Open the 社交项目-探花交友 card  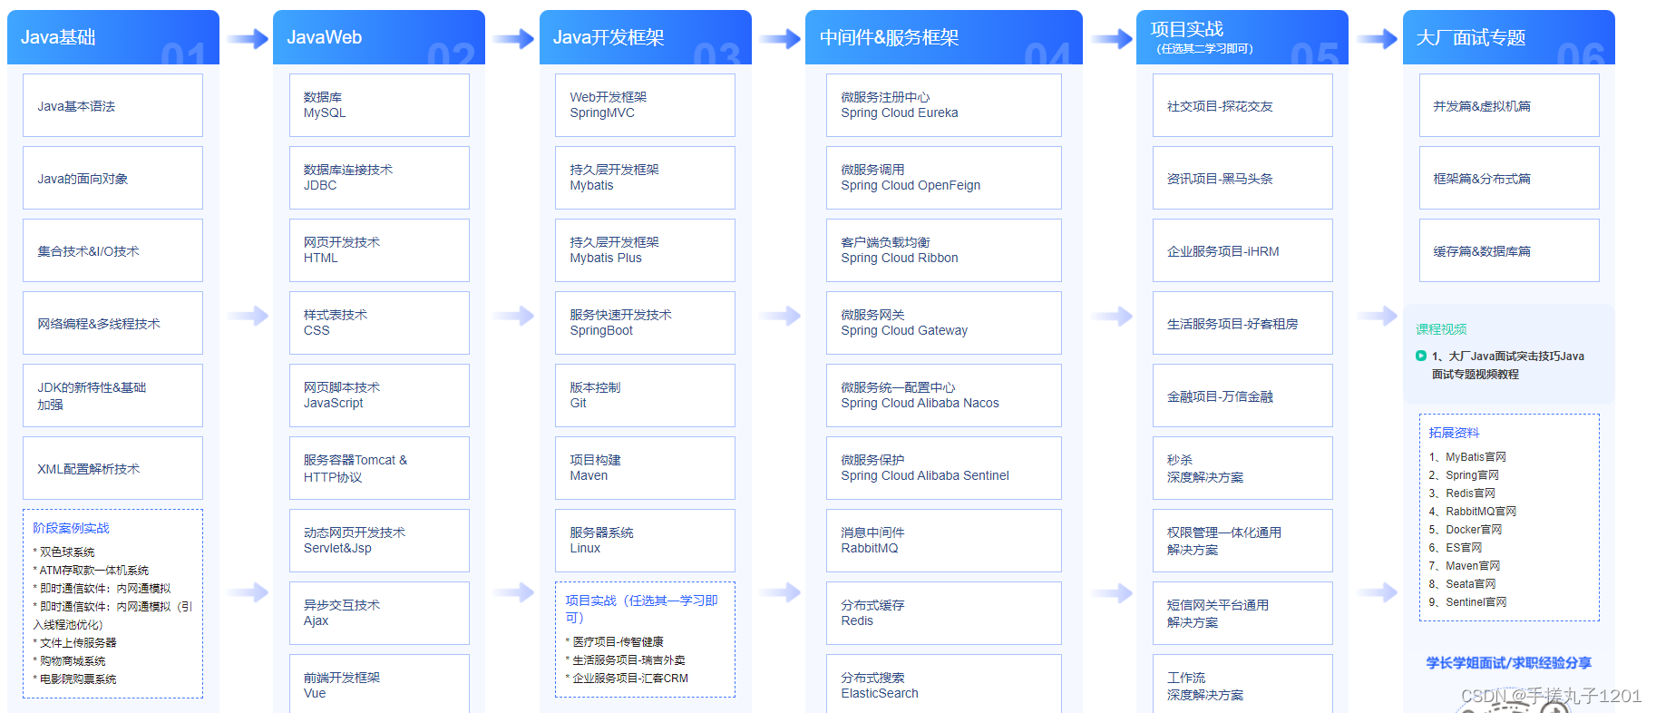[x=1242, y=105]
